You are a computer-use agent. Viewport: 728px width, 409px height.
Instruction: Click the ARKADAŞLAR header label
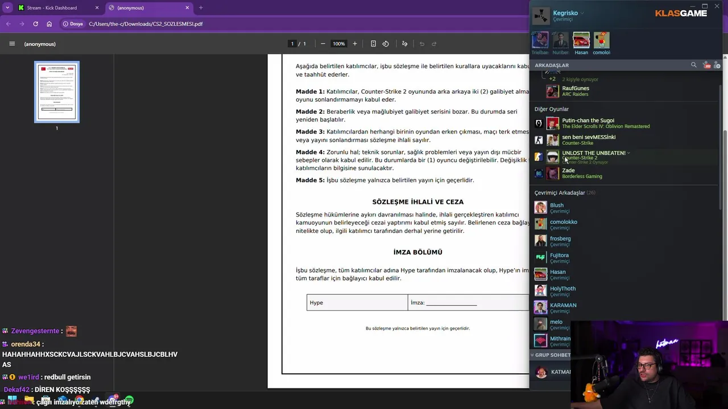pos(552,65)
